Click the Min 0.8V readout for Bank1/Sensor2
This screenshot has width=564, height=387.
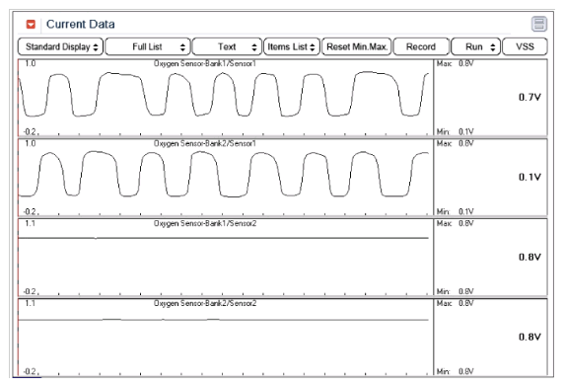[455, 291]
